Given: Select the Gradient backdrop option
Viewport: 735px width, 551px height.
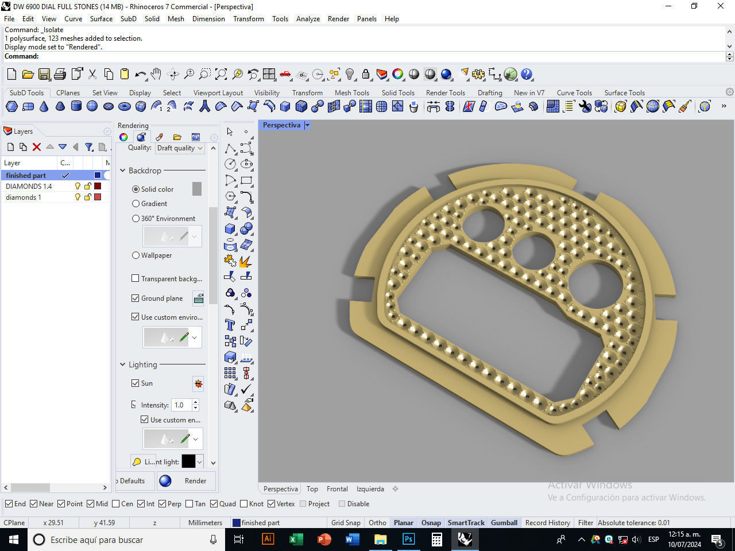Looking at the screenshot, I should (x=136, y=203).
